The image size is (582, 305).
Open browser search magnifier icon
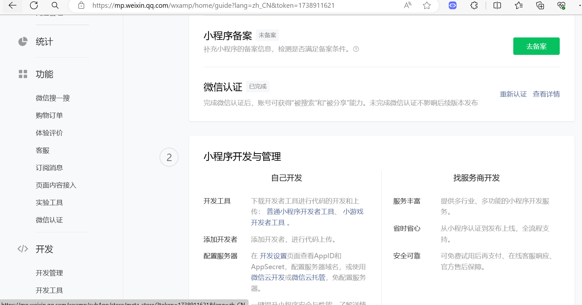click(55, 5)
